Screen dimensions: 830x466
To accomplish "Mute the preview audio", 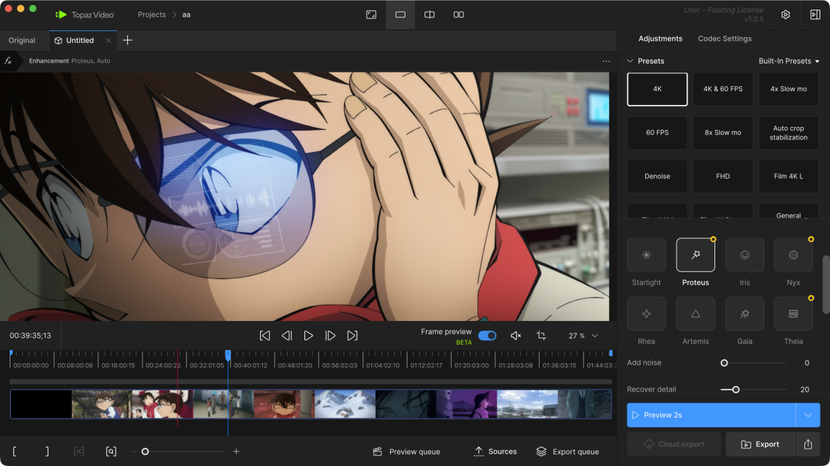I will pos(515,336).
